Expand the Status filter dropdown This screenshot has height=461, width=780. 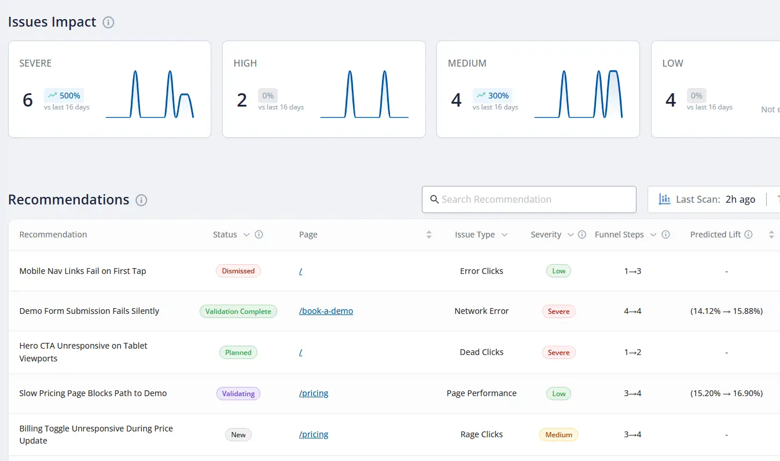click(x=246, y=235)
